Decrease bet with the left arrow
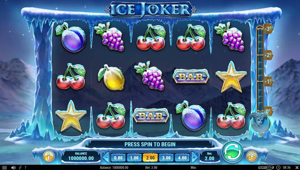300x170 pixels. click(106, 158)
